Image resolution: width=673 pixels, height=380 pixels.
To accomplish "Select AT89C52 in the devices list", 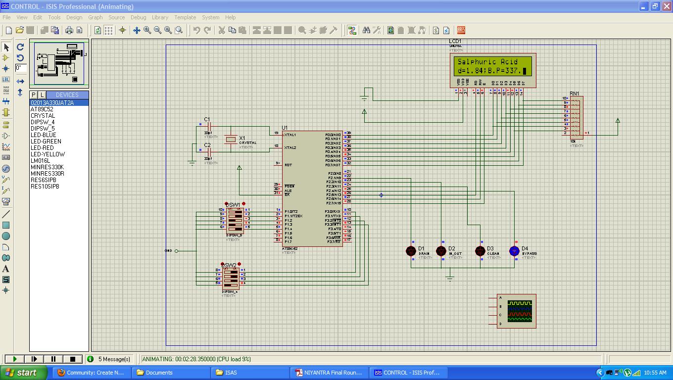I will pos(42,109).
